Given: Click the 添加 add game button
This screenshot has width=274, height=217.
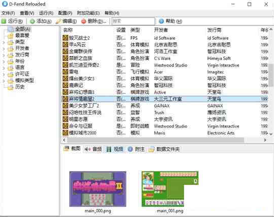Looking at the screenshot, I should point(41,21).
